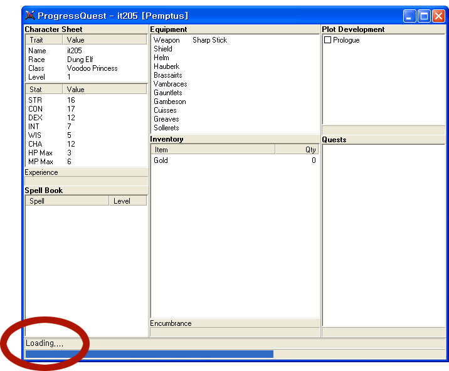Screen dimensions: 449x371
Task: Select the WIS stat row
Action: (86, 135)
